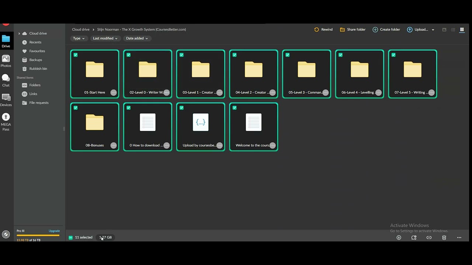
Task: Click the yellow storage usage bar
Action: coord(38,236)
